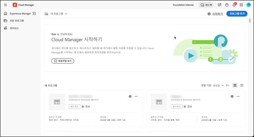Click the 프로그램 추가 button
The width and height of the screenshot is (254, 137).
tap(237, 14)
